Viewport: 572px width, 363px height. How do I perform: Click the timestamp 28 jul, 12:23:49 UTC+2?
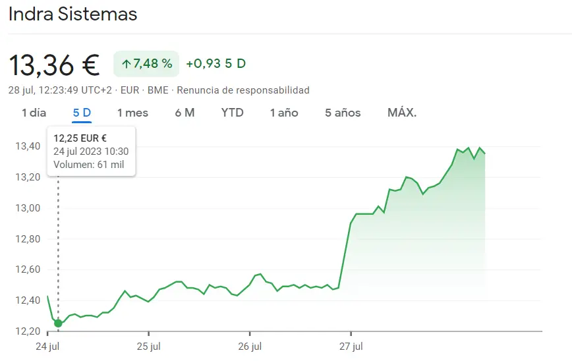coord(60,90)
